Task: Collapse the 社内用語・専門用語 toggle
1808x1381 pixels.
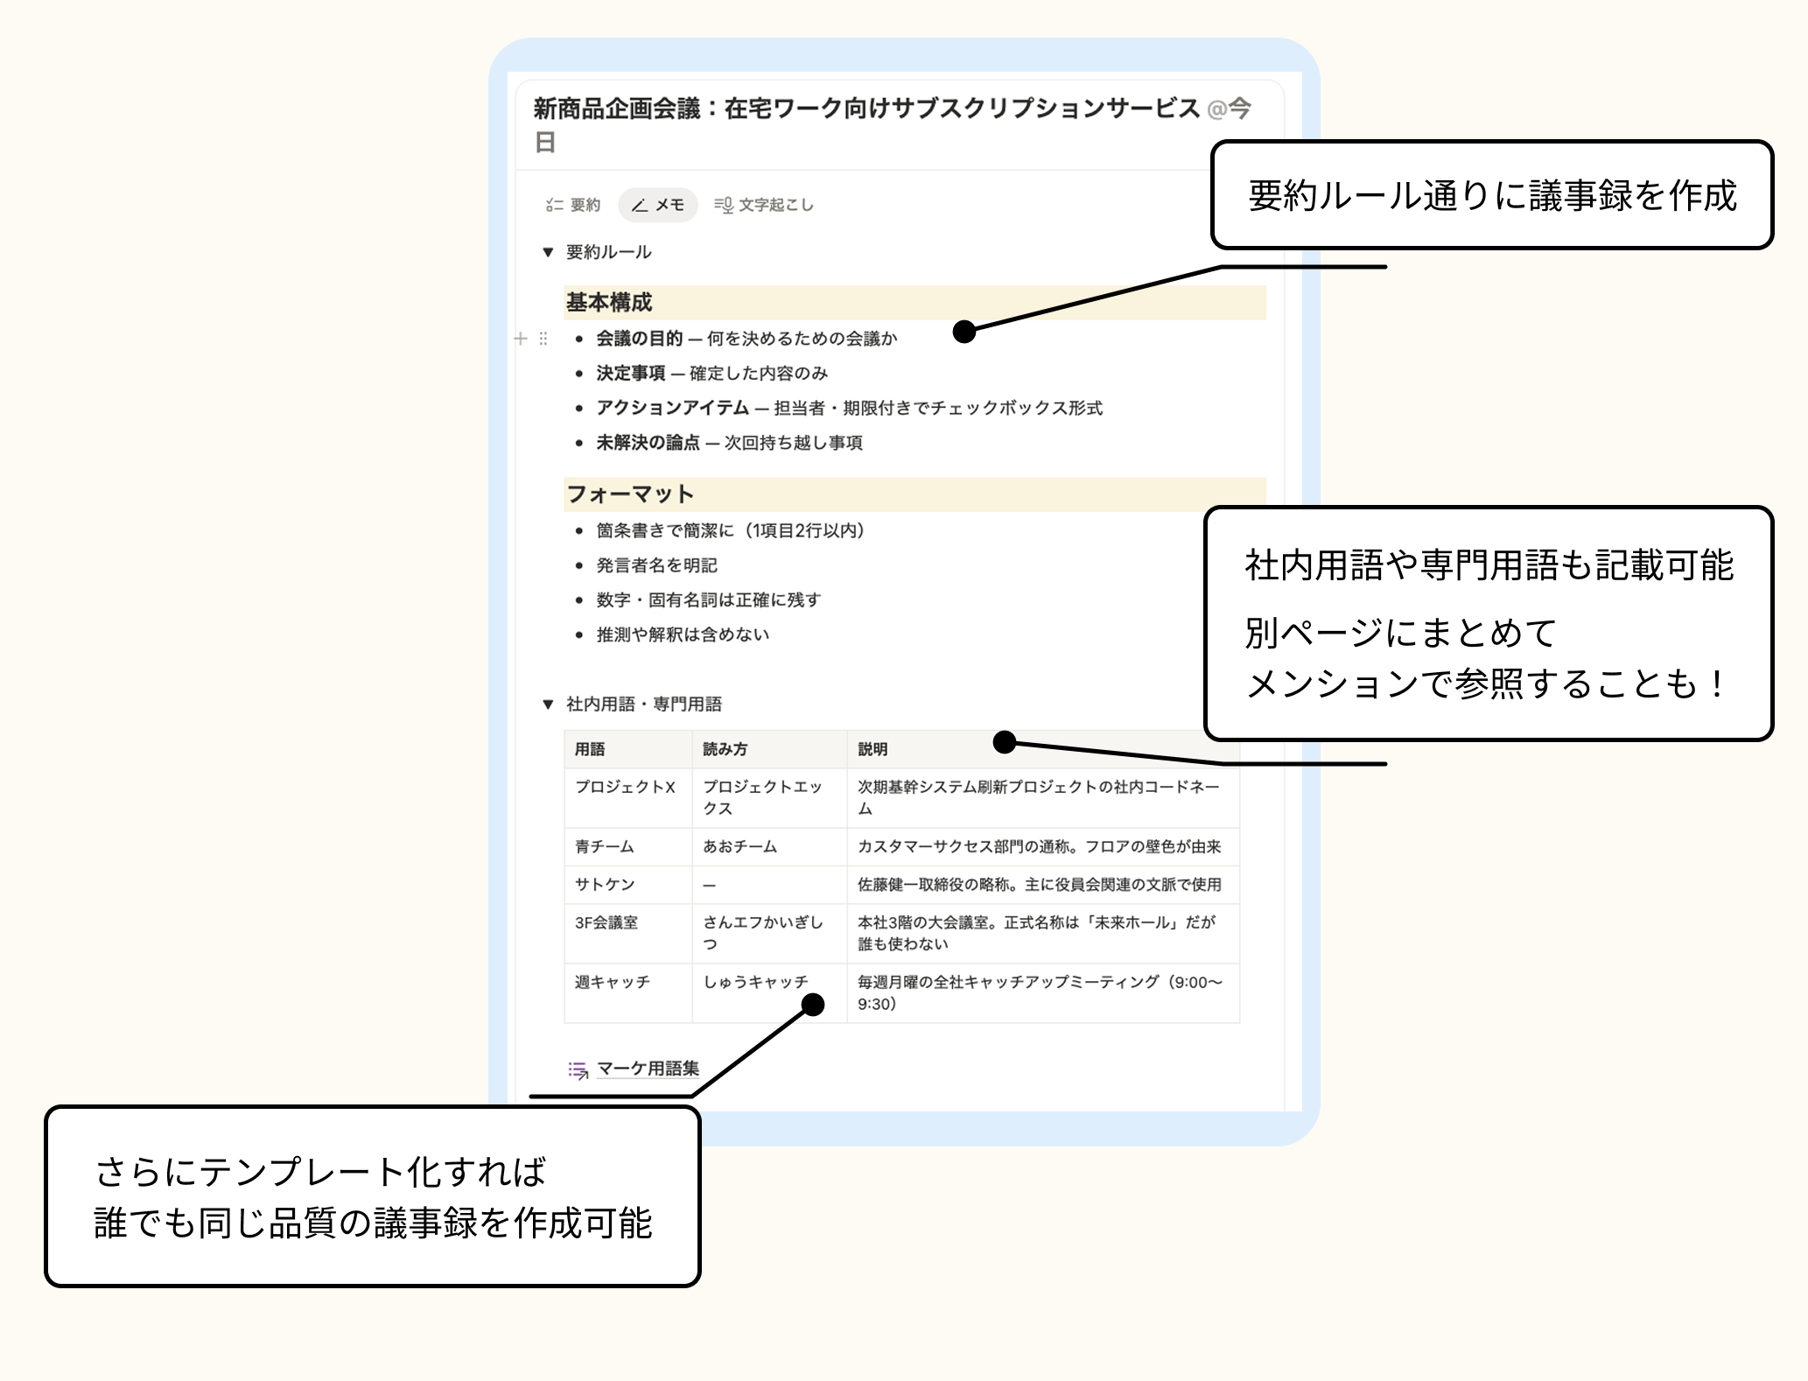Action: pyautogui.click(x=548, y=704)
